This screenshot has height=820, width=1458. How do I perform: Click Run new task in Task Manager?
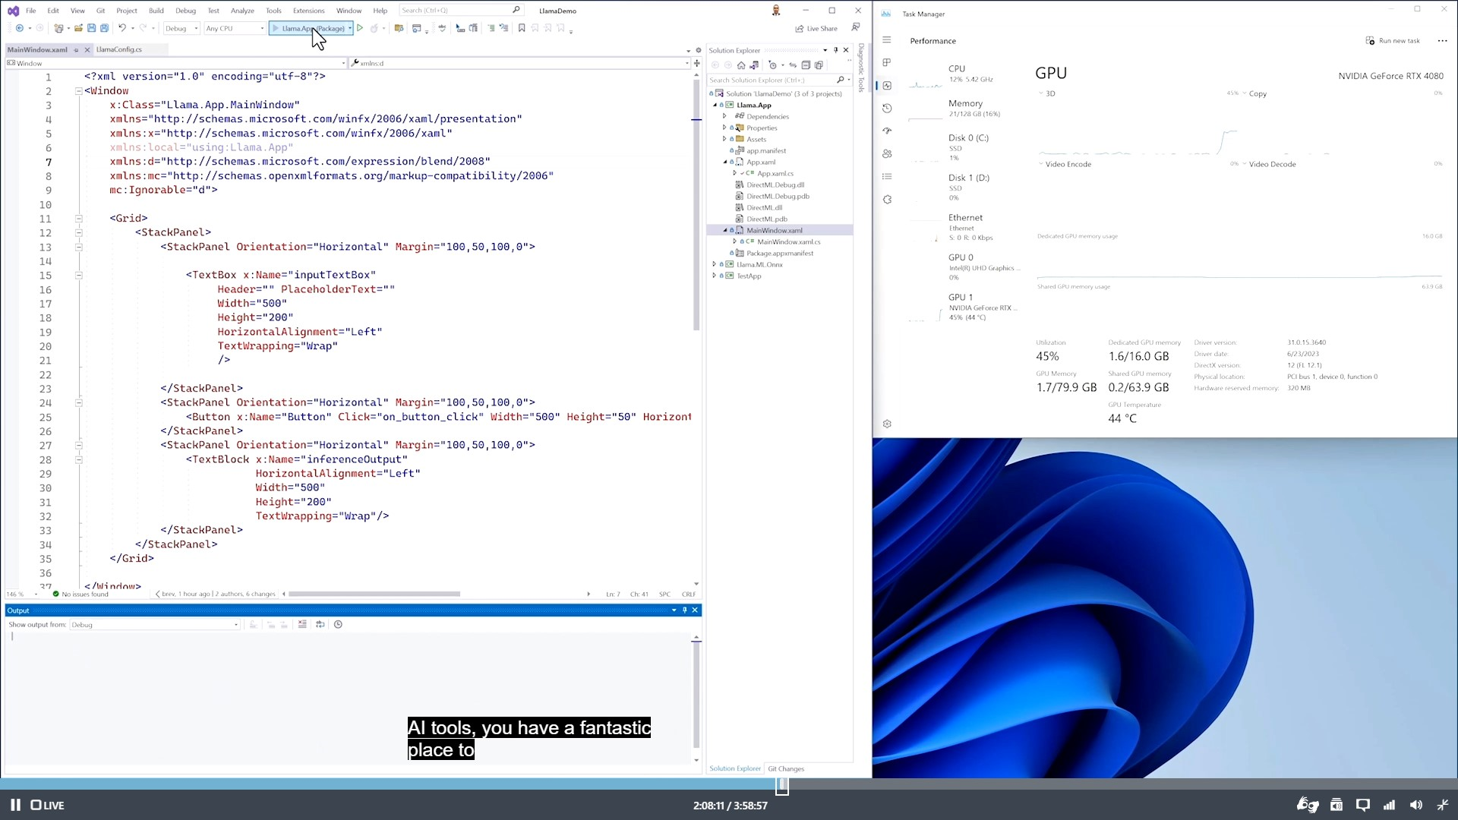click(1393, 40)
